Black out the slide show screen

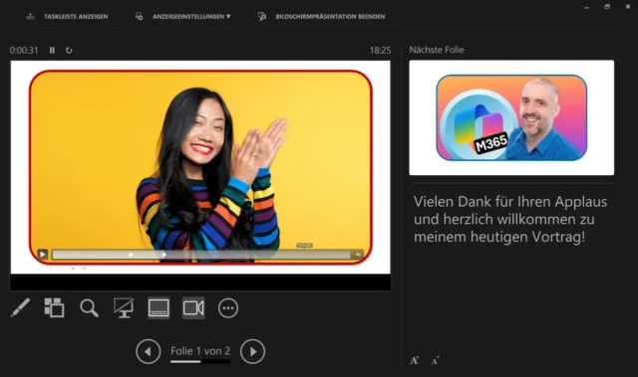click(x=124, y=308)
